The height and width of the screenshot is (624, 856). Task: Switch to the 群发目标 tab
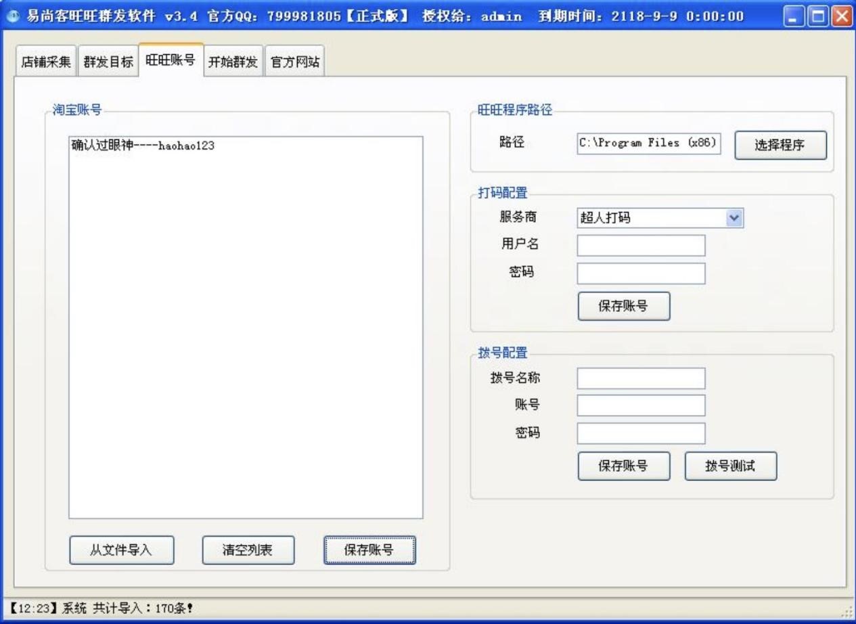[108, 62]
